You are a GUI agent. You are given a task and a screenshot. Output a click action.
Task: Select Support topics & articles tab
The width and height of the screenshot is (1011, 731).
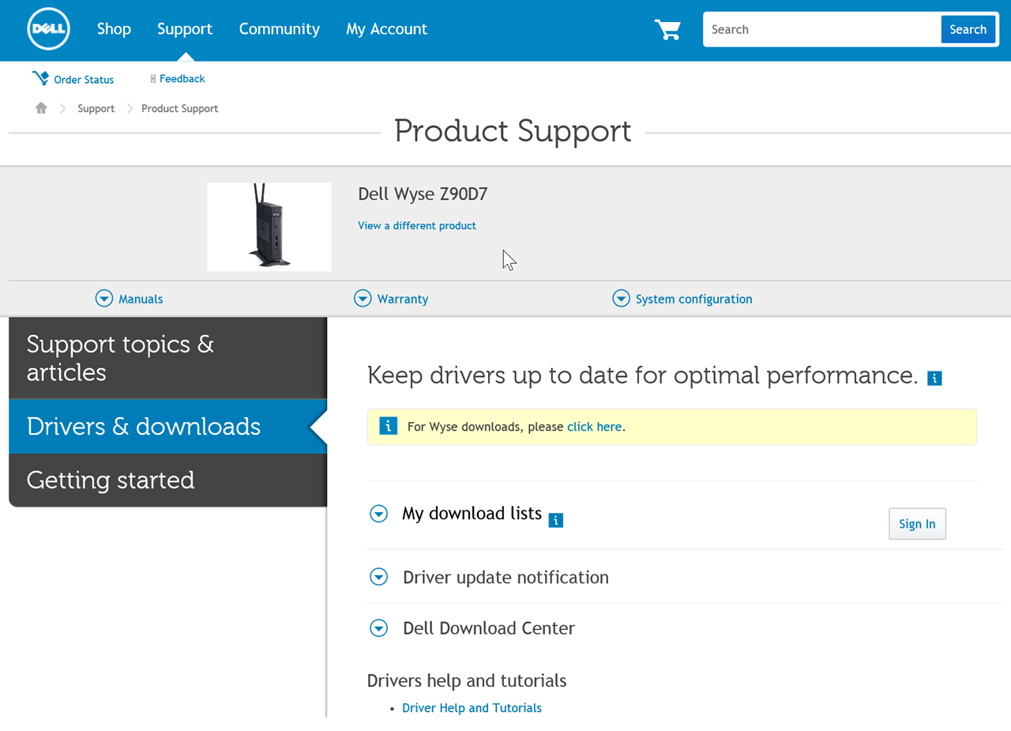tap(167, 358)
